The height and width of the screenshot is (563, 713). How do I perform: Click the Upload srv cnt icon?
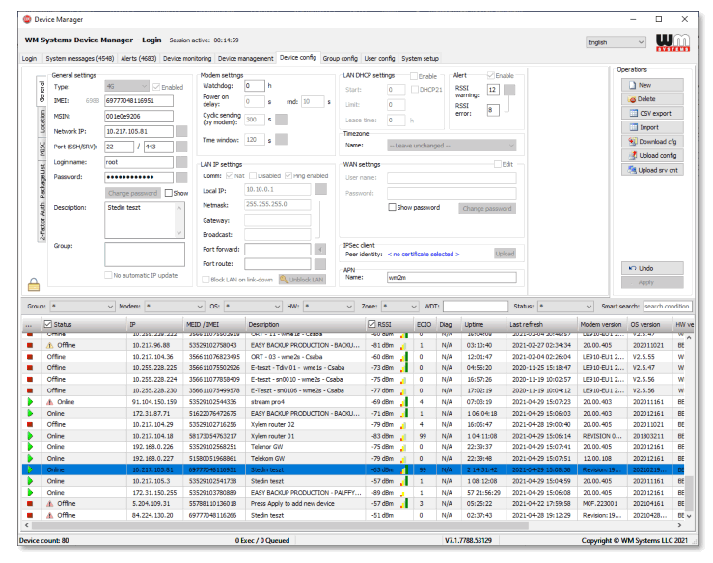pyautogui.click(x=632, y=170)
